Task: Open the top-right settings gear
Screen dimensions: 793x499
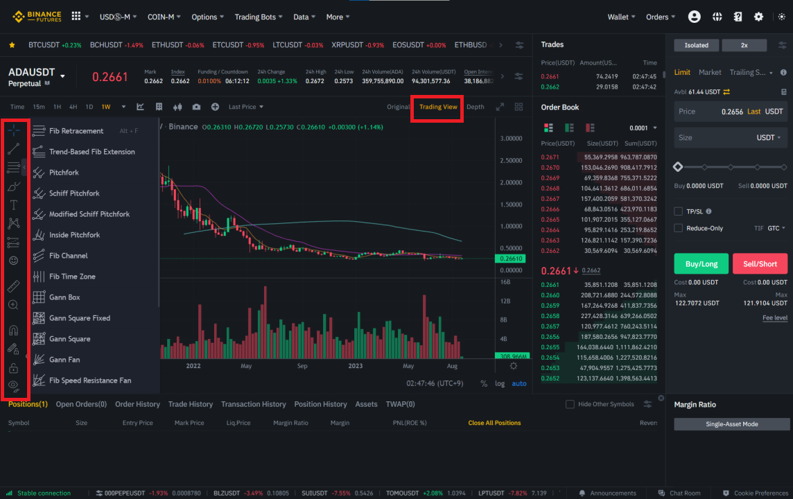Action: [758, 17]
